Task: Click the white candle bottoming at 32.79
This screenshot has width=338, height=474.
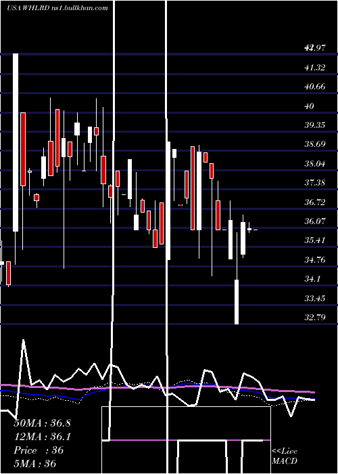Action: (x=237, y=302)
